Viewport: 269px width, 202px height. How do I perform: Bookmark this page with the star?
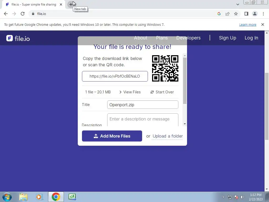coord(236,14)
